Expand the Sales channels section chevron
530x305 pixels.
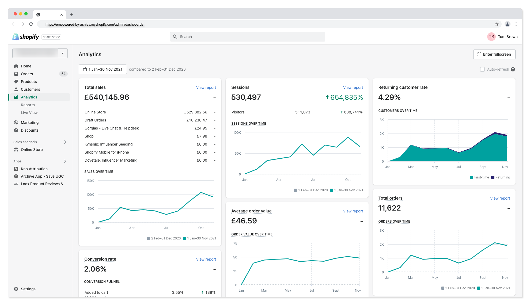[65, 142]
